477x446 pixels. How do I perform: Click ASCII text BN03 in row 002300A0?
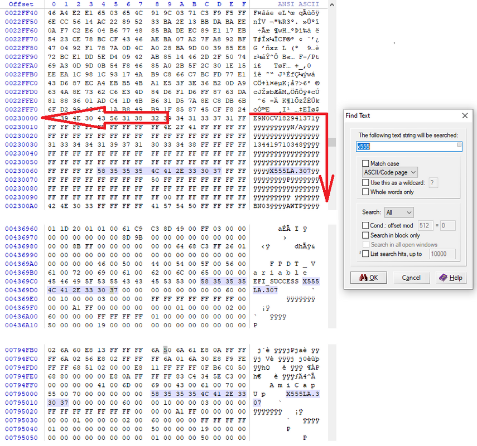click(x=261, y=206)
